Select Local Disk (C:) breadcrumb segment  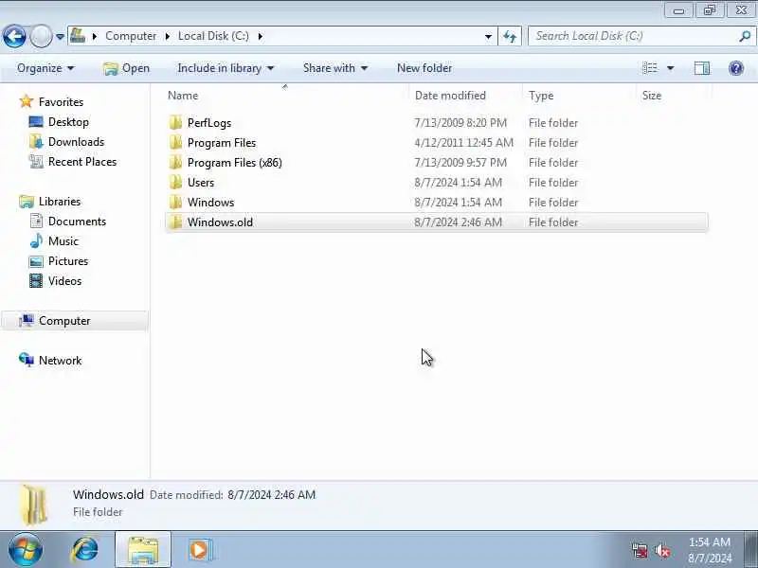[x=213, y=36]
